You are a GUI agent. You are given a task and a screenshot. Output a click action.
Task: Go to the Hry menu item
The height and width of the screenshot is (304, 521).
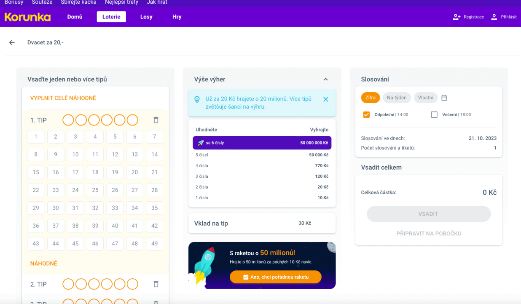point(177,17)
